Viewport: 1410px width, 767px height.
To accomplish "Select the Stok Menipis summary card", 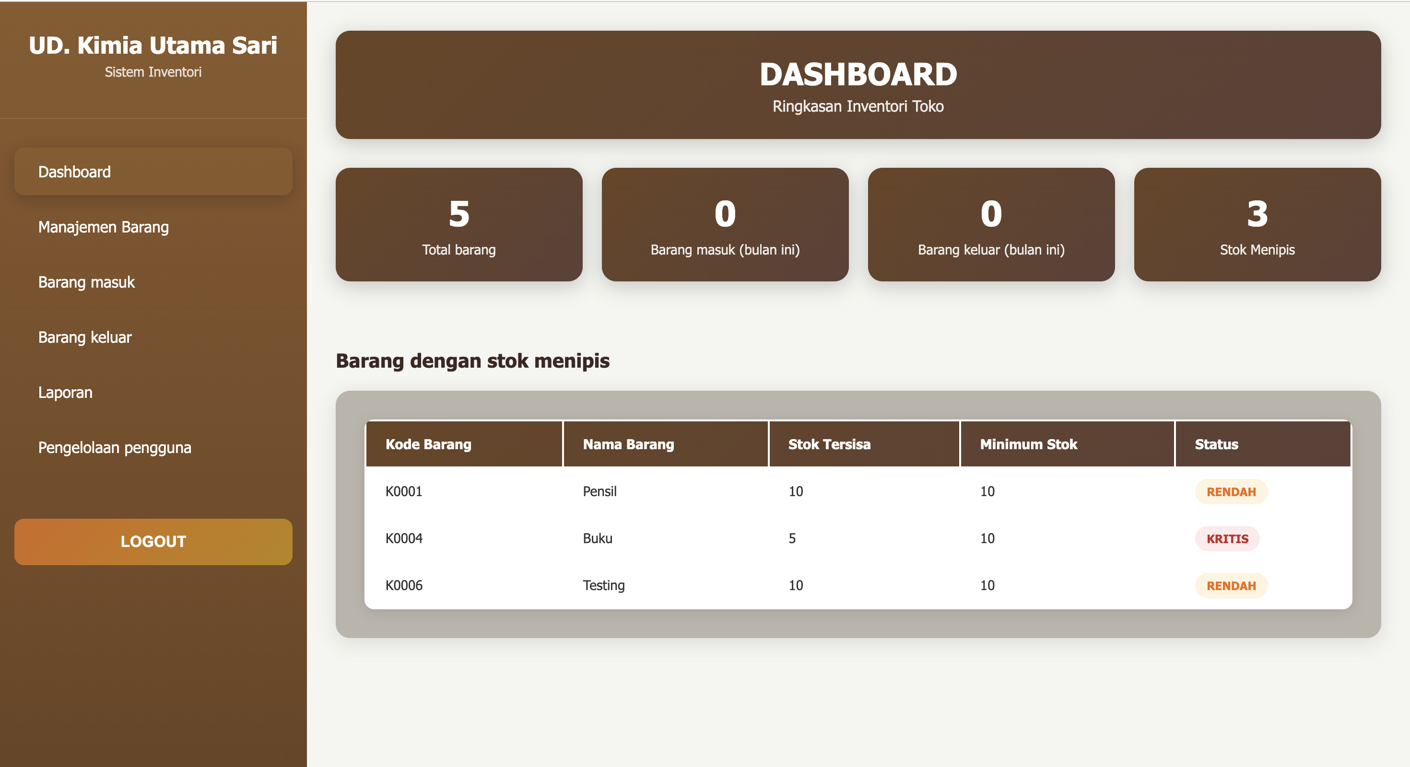I will [1257, 225].
